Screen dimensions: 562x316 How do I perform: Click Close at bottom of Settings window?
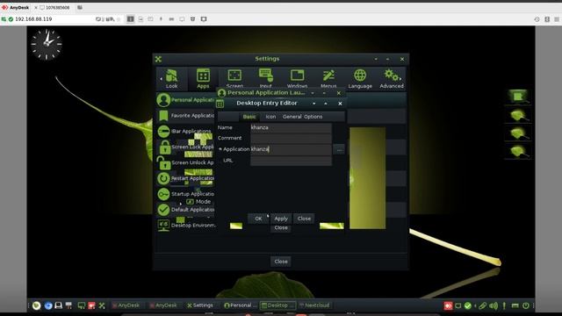coord(281,262)
